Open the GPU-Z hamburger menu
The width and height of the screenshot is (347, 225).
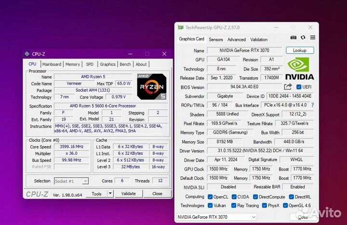[x=313, y=38]
